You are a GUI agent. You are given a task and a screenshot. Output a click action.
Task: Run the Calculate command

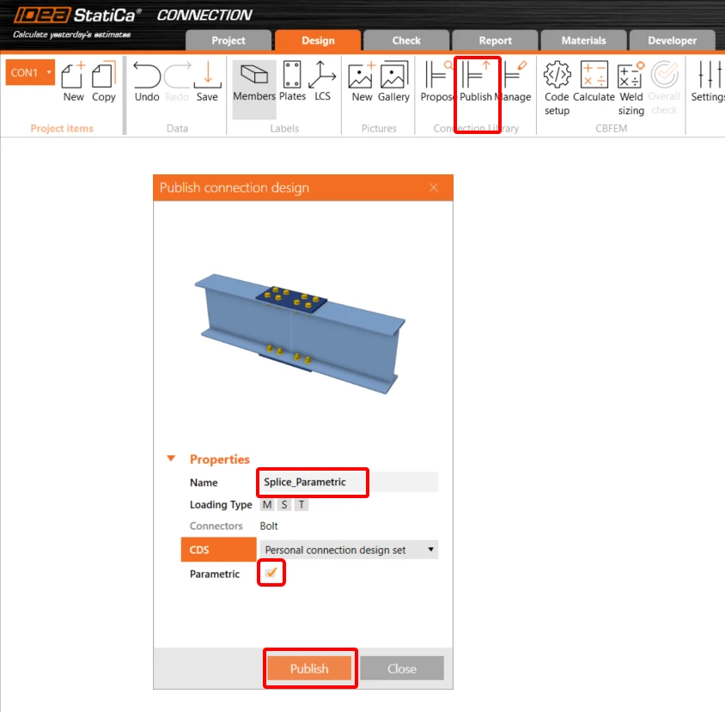click(594, 82)
